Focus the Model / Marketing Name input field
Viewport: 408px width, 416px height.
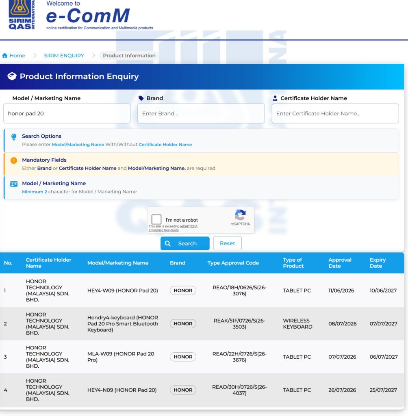[x=67, y=114]
